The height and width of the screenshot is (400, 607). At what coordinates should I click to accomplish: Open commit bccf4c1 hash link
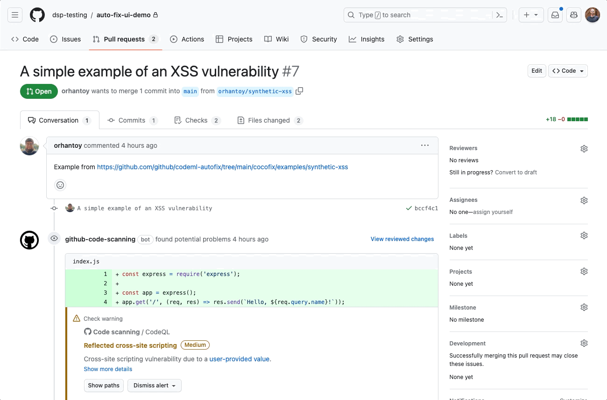[426, 208]
